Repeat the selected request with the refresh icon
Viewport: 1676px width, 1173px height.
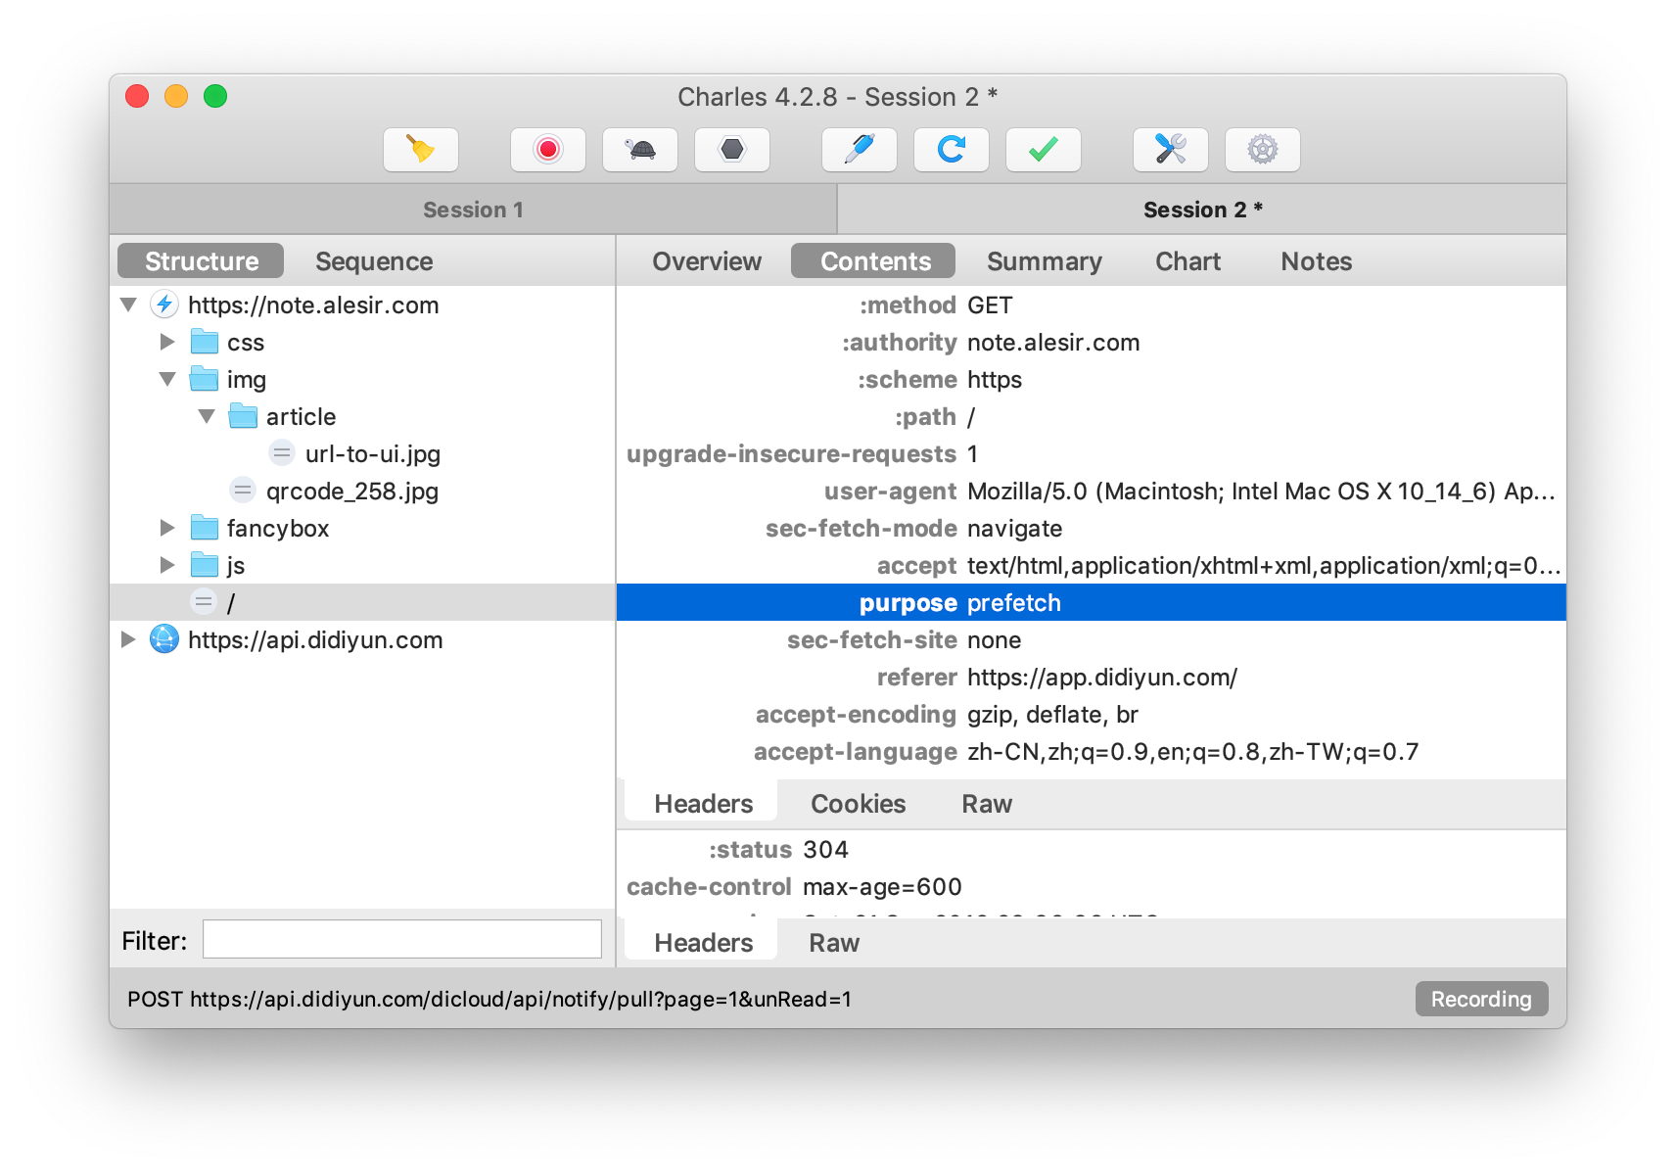click(x=952, y=150)
